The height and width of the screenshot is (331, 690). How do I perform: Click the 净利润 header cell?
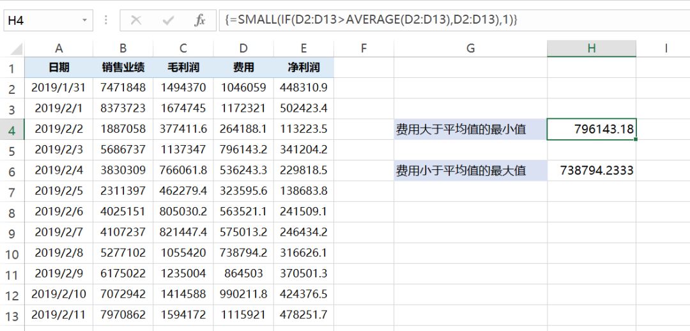tap(303, 67)
